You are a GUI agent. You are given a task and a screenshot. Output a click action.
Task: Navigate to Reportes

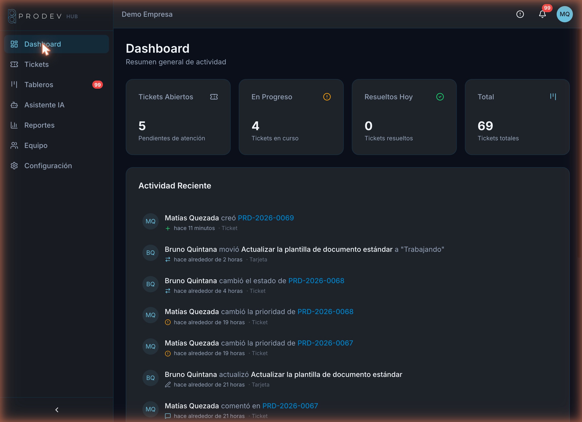pyautogui.click(x=57, y=125)
